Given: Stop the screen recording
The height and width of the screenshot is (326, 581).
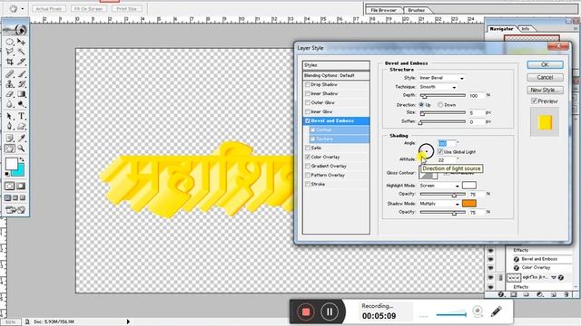Looking at the screenshot, I should (306, 312).
